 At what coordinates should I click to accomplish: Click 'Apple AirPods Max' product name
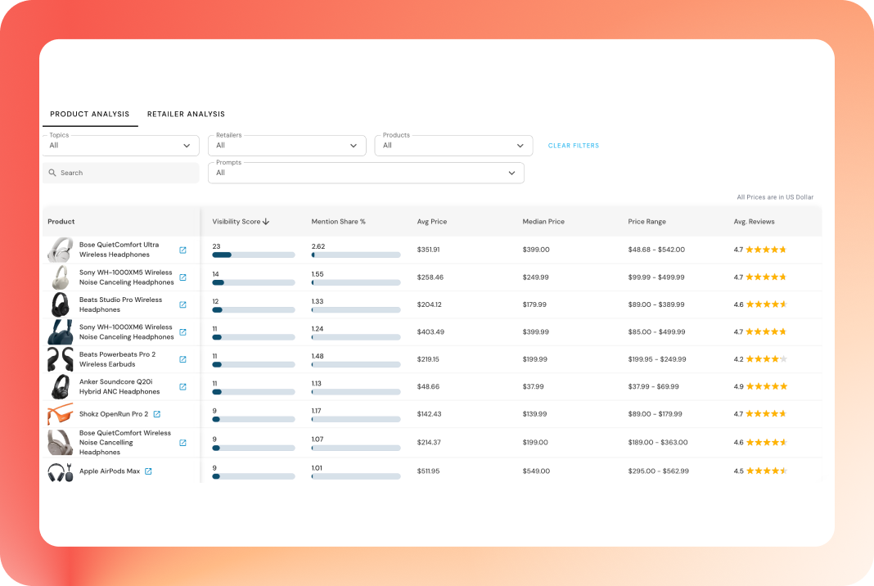(x=110, y=471)
